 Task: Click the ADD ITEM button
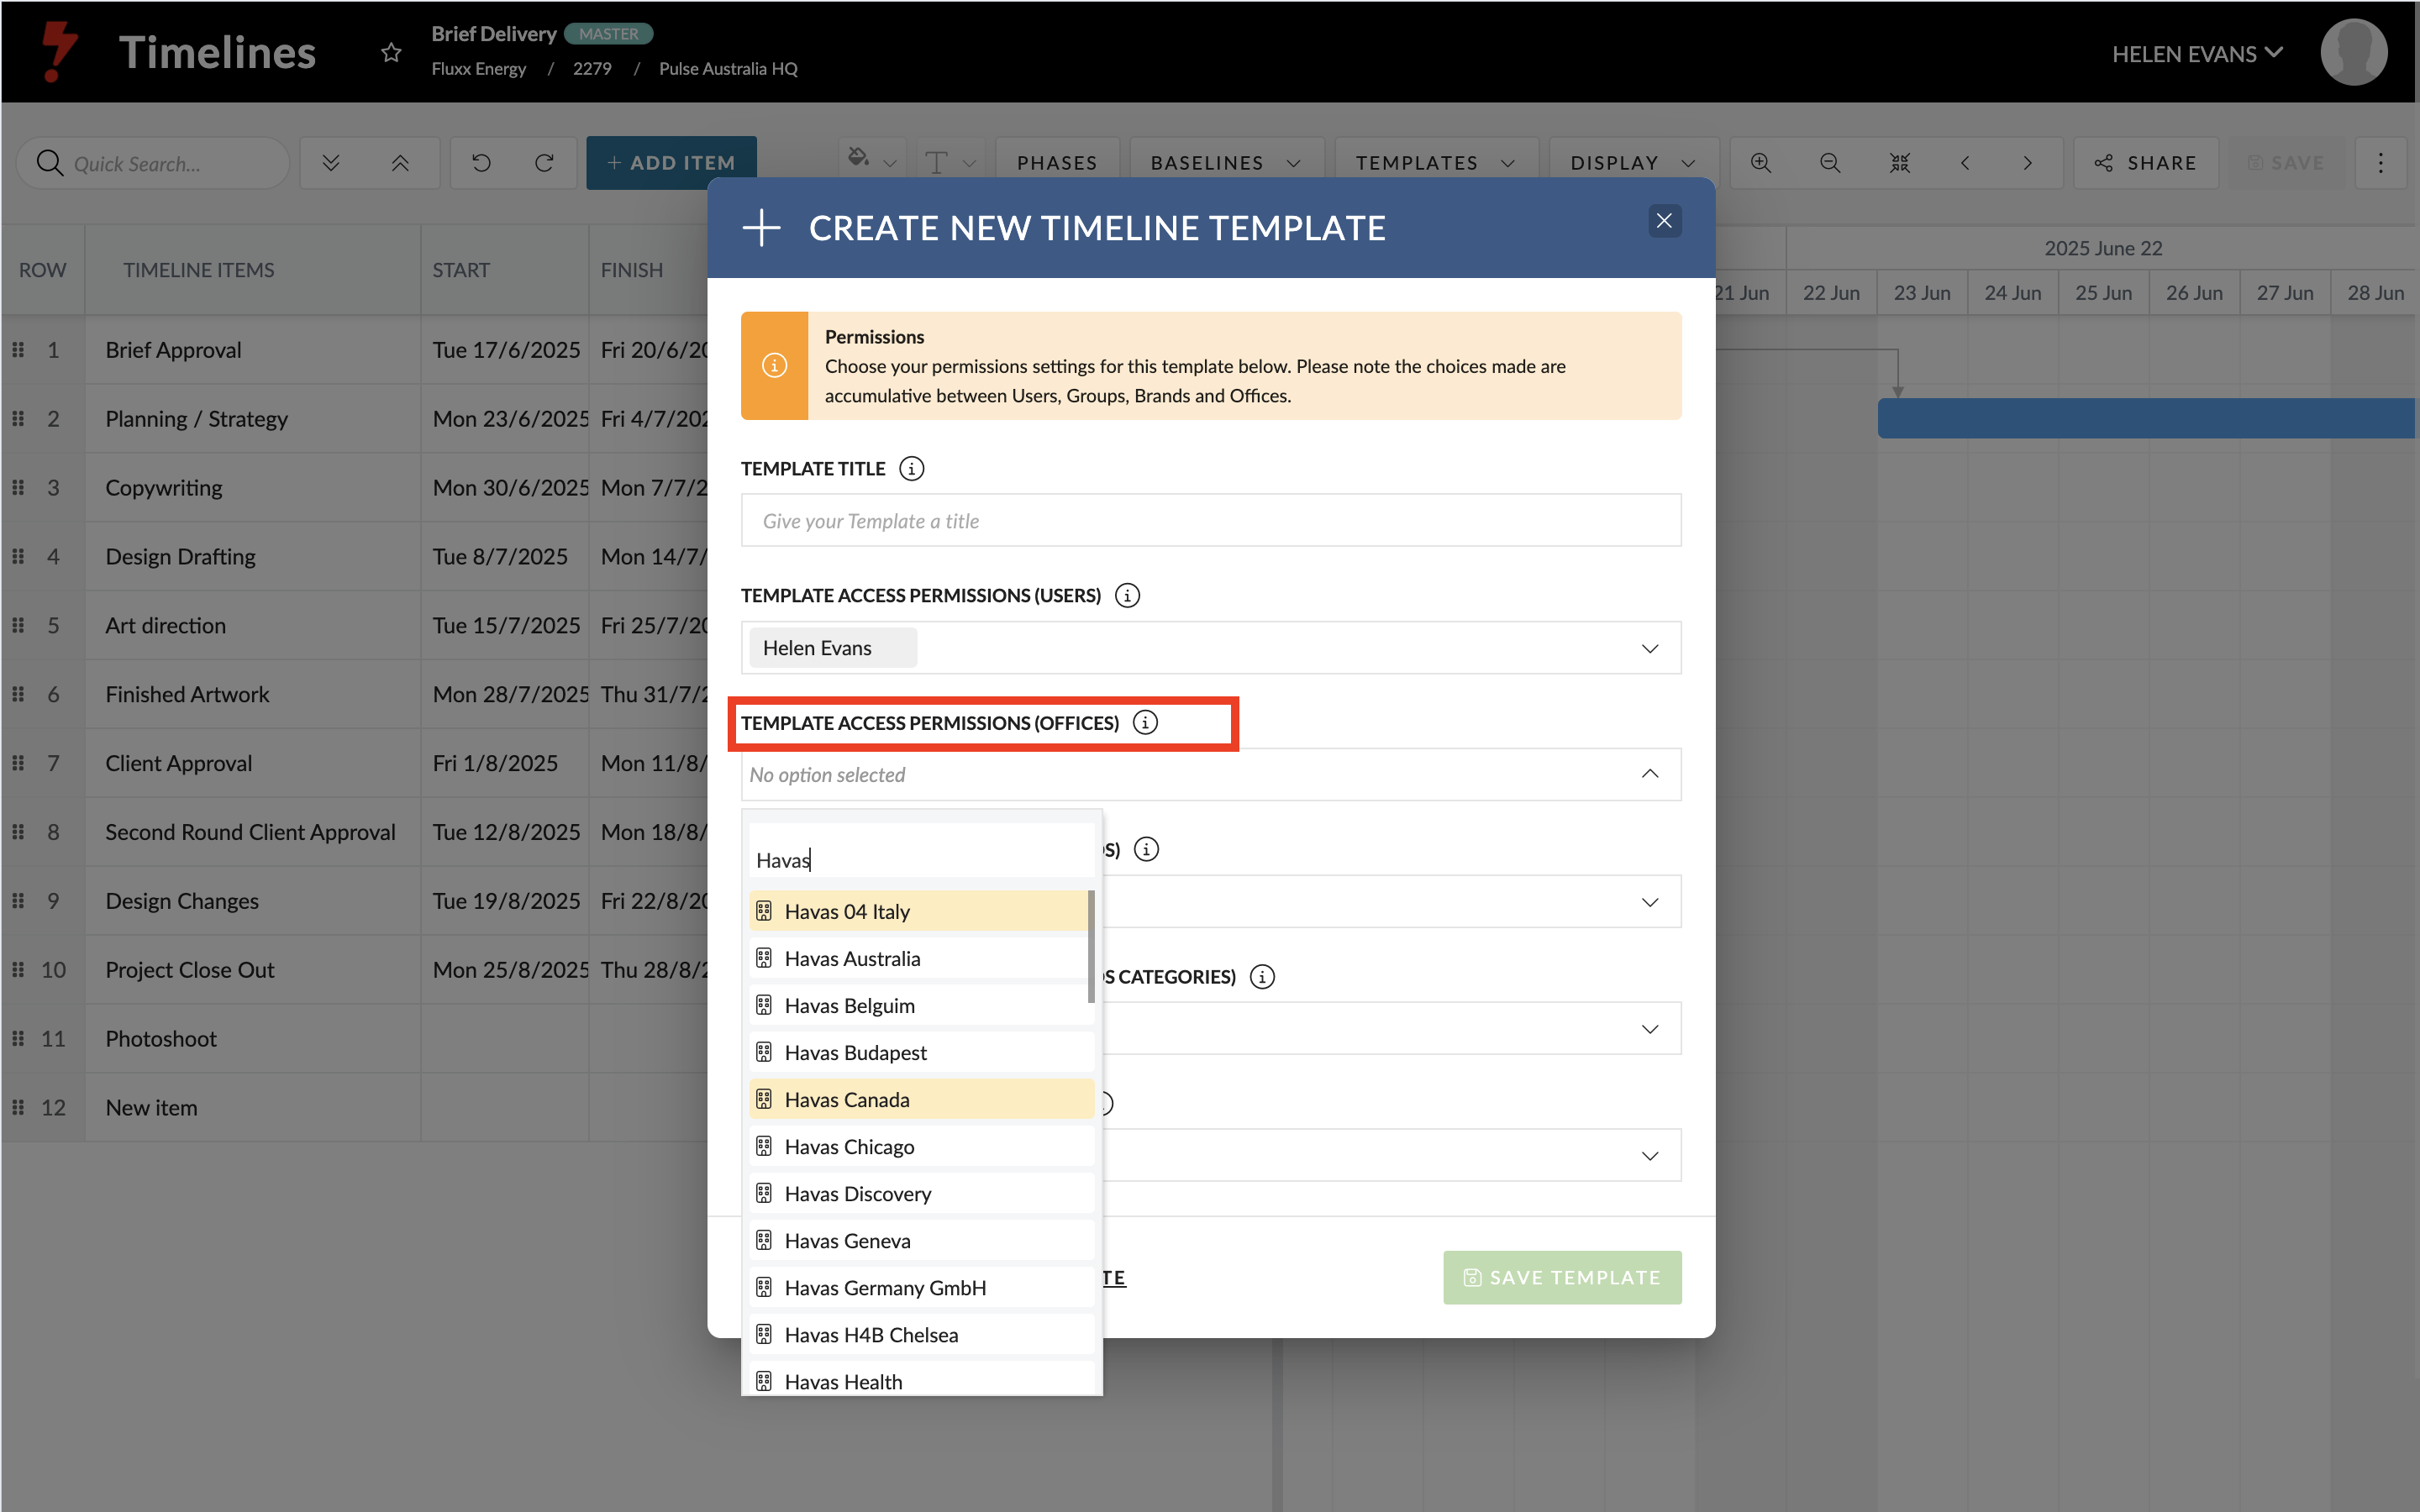(671, 162)
